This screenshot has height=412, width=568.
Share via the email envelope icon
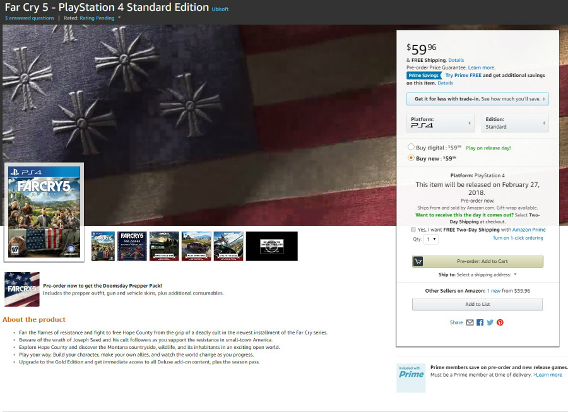click(x=470, y=322)
